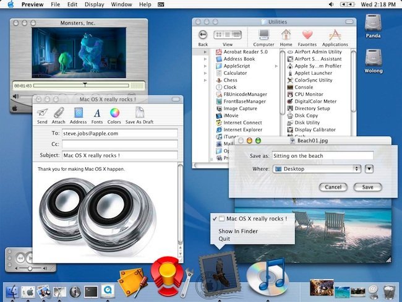Image resolution: width=402 pixels, height=302 pixels.
Task: Select Show In Finder from the Dock menu
Action: tap(238, 231)
